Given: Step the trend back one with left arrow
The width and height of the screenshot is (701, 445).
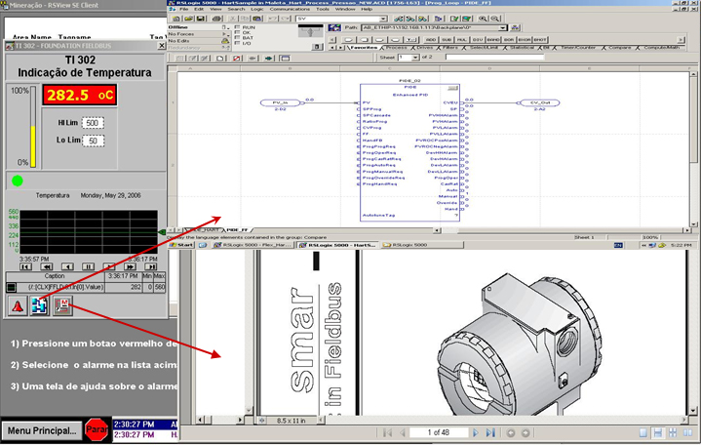Looking at the screenshot, I should coord(67,266).
